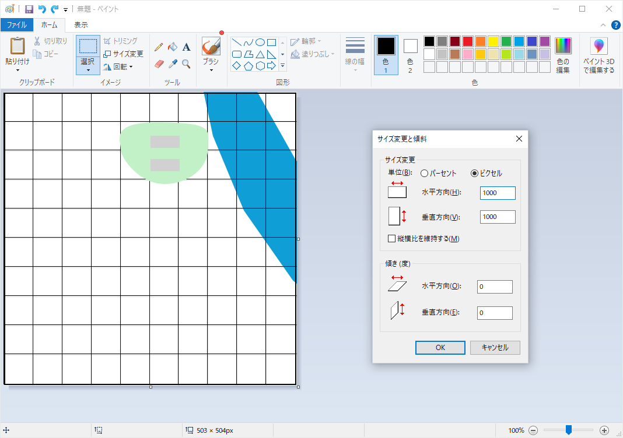The image size is (623, 438).
Task: Click the Undo arrow in title bar
Action: tap(42, 9)
